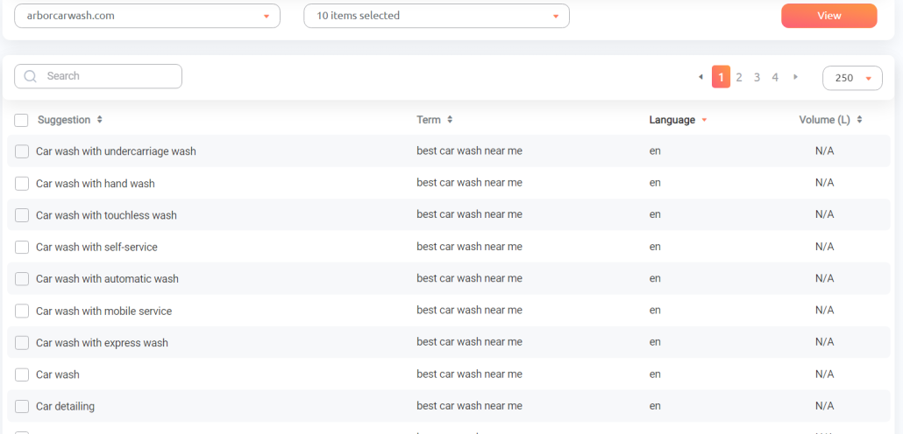903x434 pixels.
Task: Open the 250 page-size dropdown
Action: 852,78
